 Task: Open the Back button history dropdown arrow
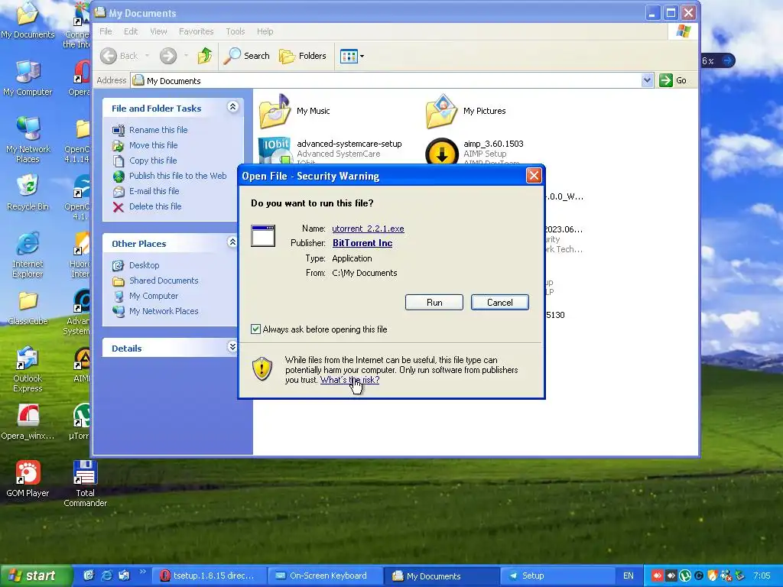(147, 56)
